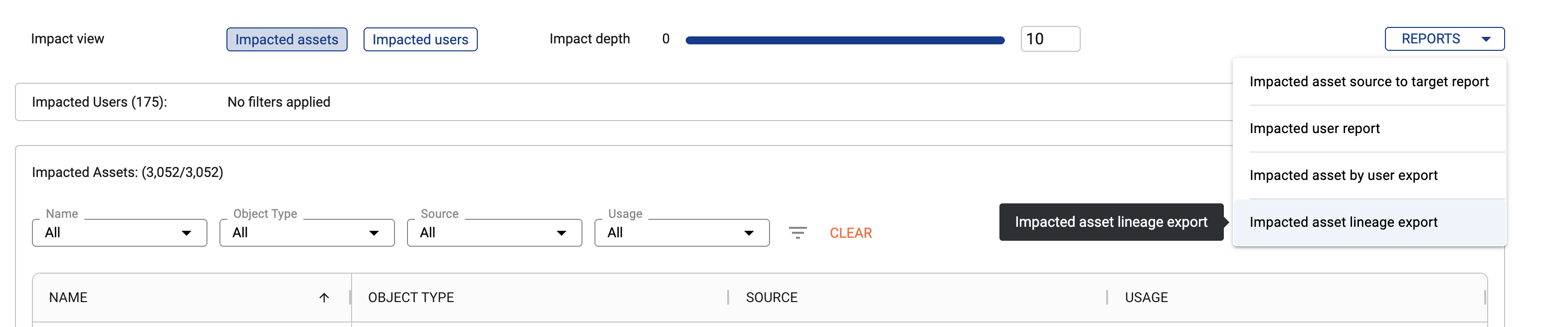The width and height of the screenshot is (1552, 327).
Task: Click the NAME column header
Action: click(x=68, y=298)
